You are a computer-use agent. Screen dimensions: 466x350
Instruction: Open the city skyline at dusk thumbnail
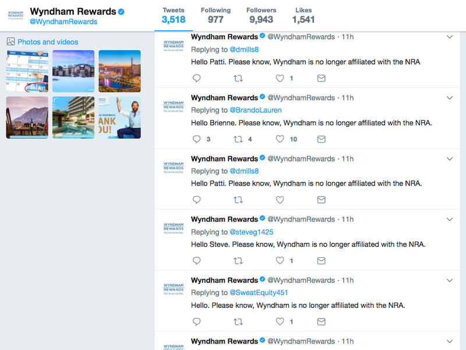click(x=120, y=71)
